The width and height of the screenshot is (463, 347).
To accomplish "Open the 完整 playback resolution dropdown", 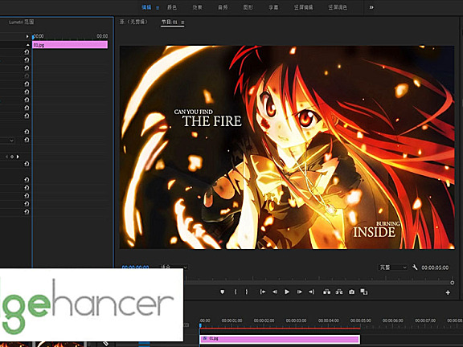I will 393,267.
